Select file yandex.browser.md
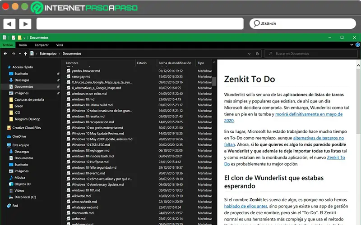Screen dimensions: 361x225 86,71
